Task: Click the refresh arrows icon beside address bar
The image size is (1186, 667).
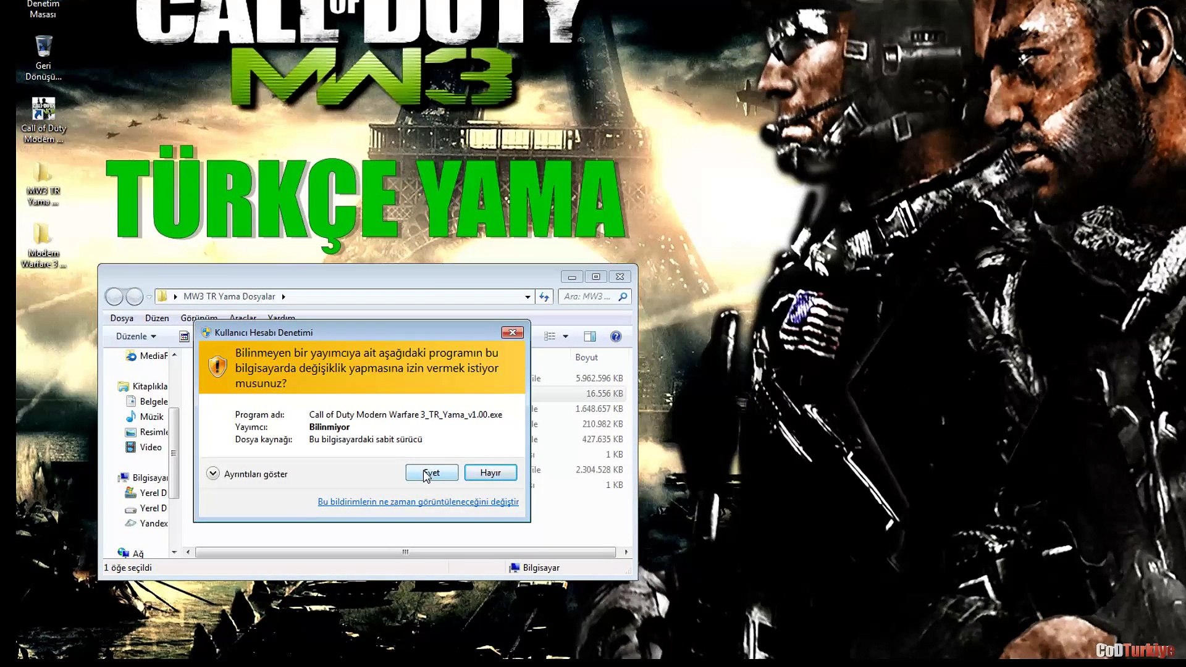Action: (544, 297)
